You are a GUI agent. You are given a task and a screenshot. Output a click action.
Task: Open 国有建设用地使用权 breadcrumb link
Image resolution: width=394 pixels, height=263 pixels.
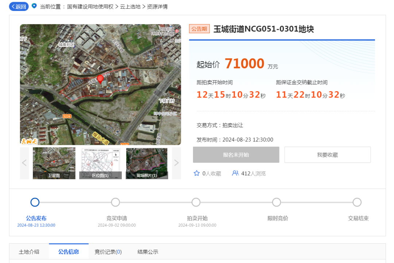pyautogui.click(x=90, y=7)
